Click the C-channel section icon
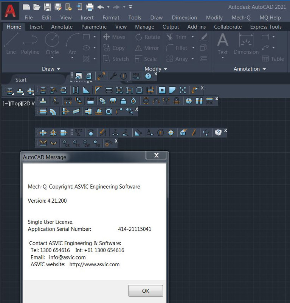Image resolution: width=290 pixels, height=303 pixels. pos(64,90)
